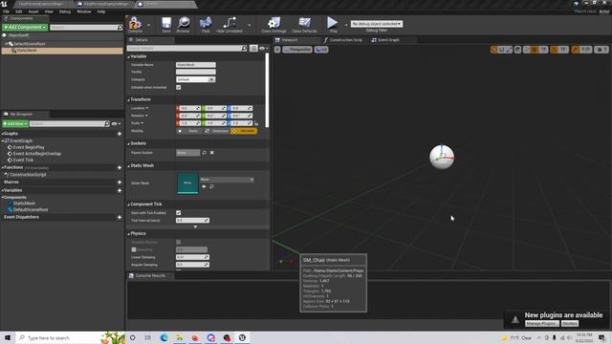Add a new variable with plus
The height and width of the screenshot is (344, 612).
(120, 190)
